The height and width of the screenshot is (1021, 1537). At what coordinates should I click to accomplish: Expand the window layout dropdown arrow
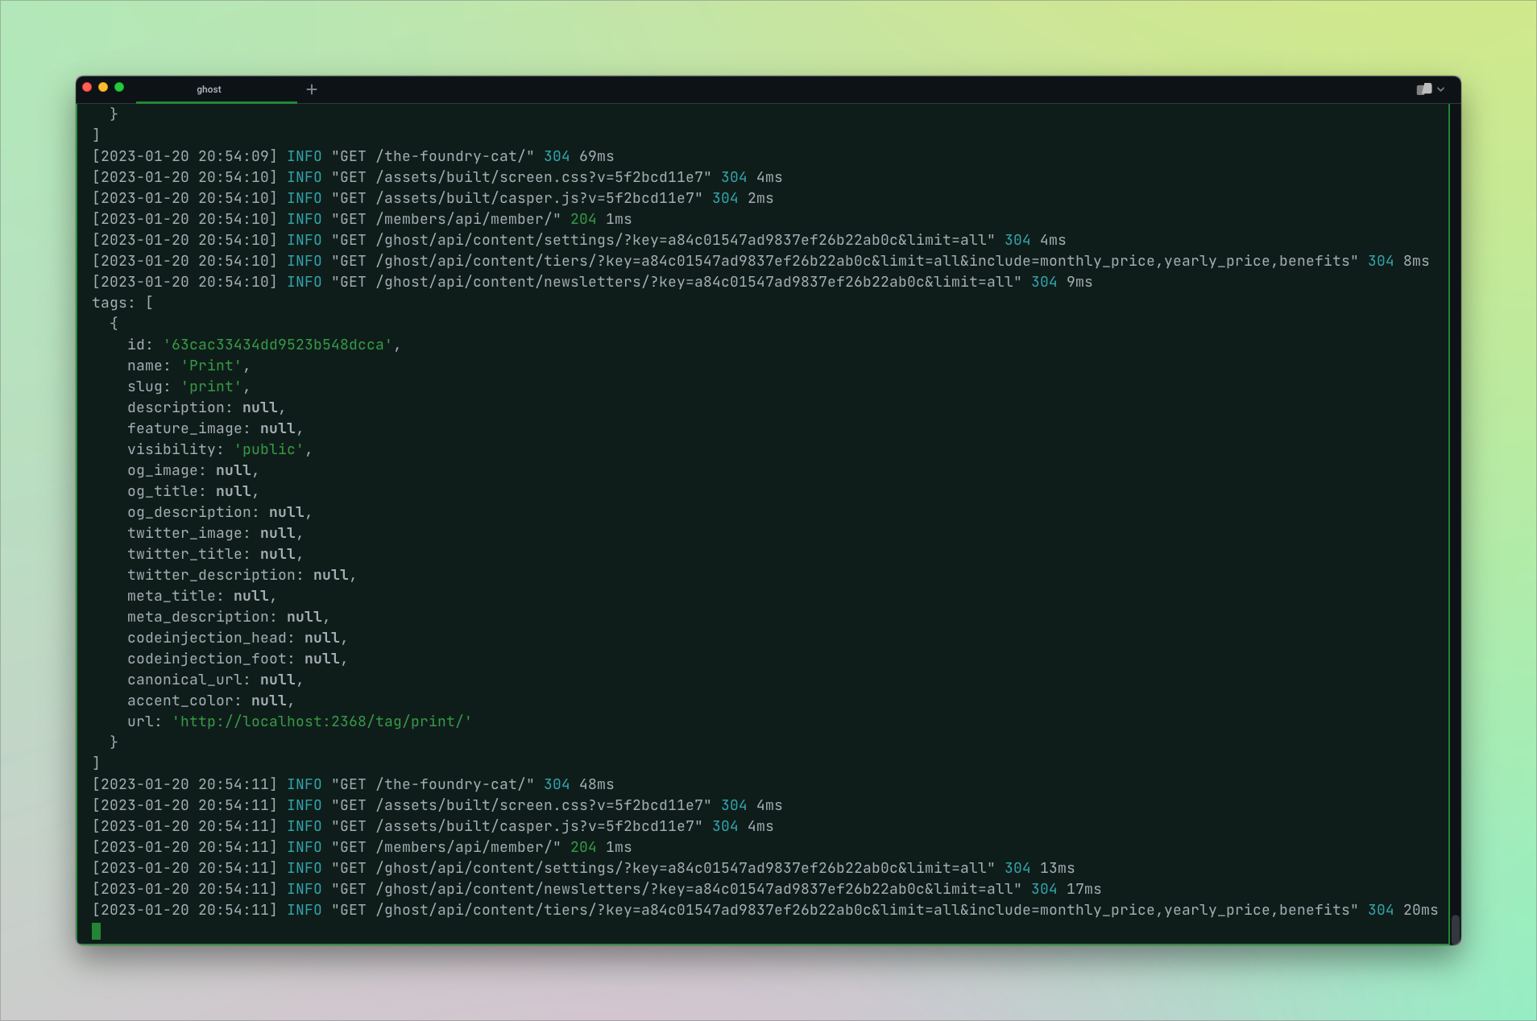click(1440, 90)
